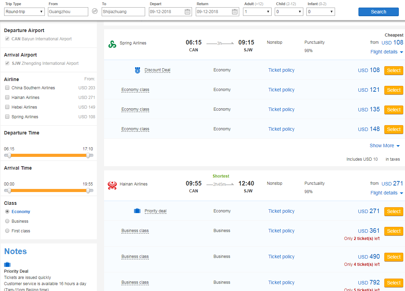Tick the China Southern Airlines checkbox
405x291 pixels.
(x=7, y=88)
